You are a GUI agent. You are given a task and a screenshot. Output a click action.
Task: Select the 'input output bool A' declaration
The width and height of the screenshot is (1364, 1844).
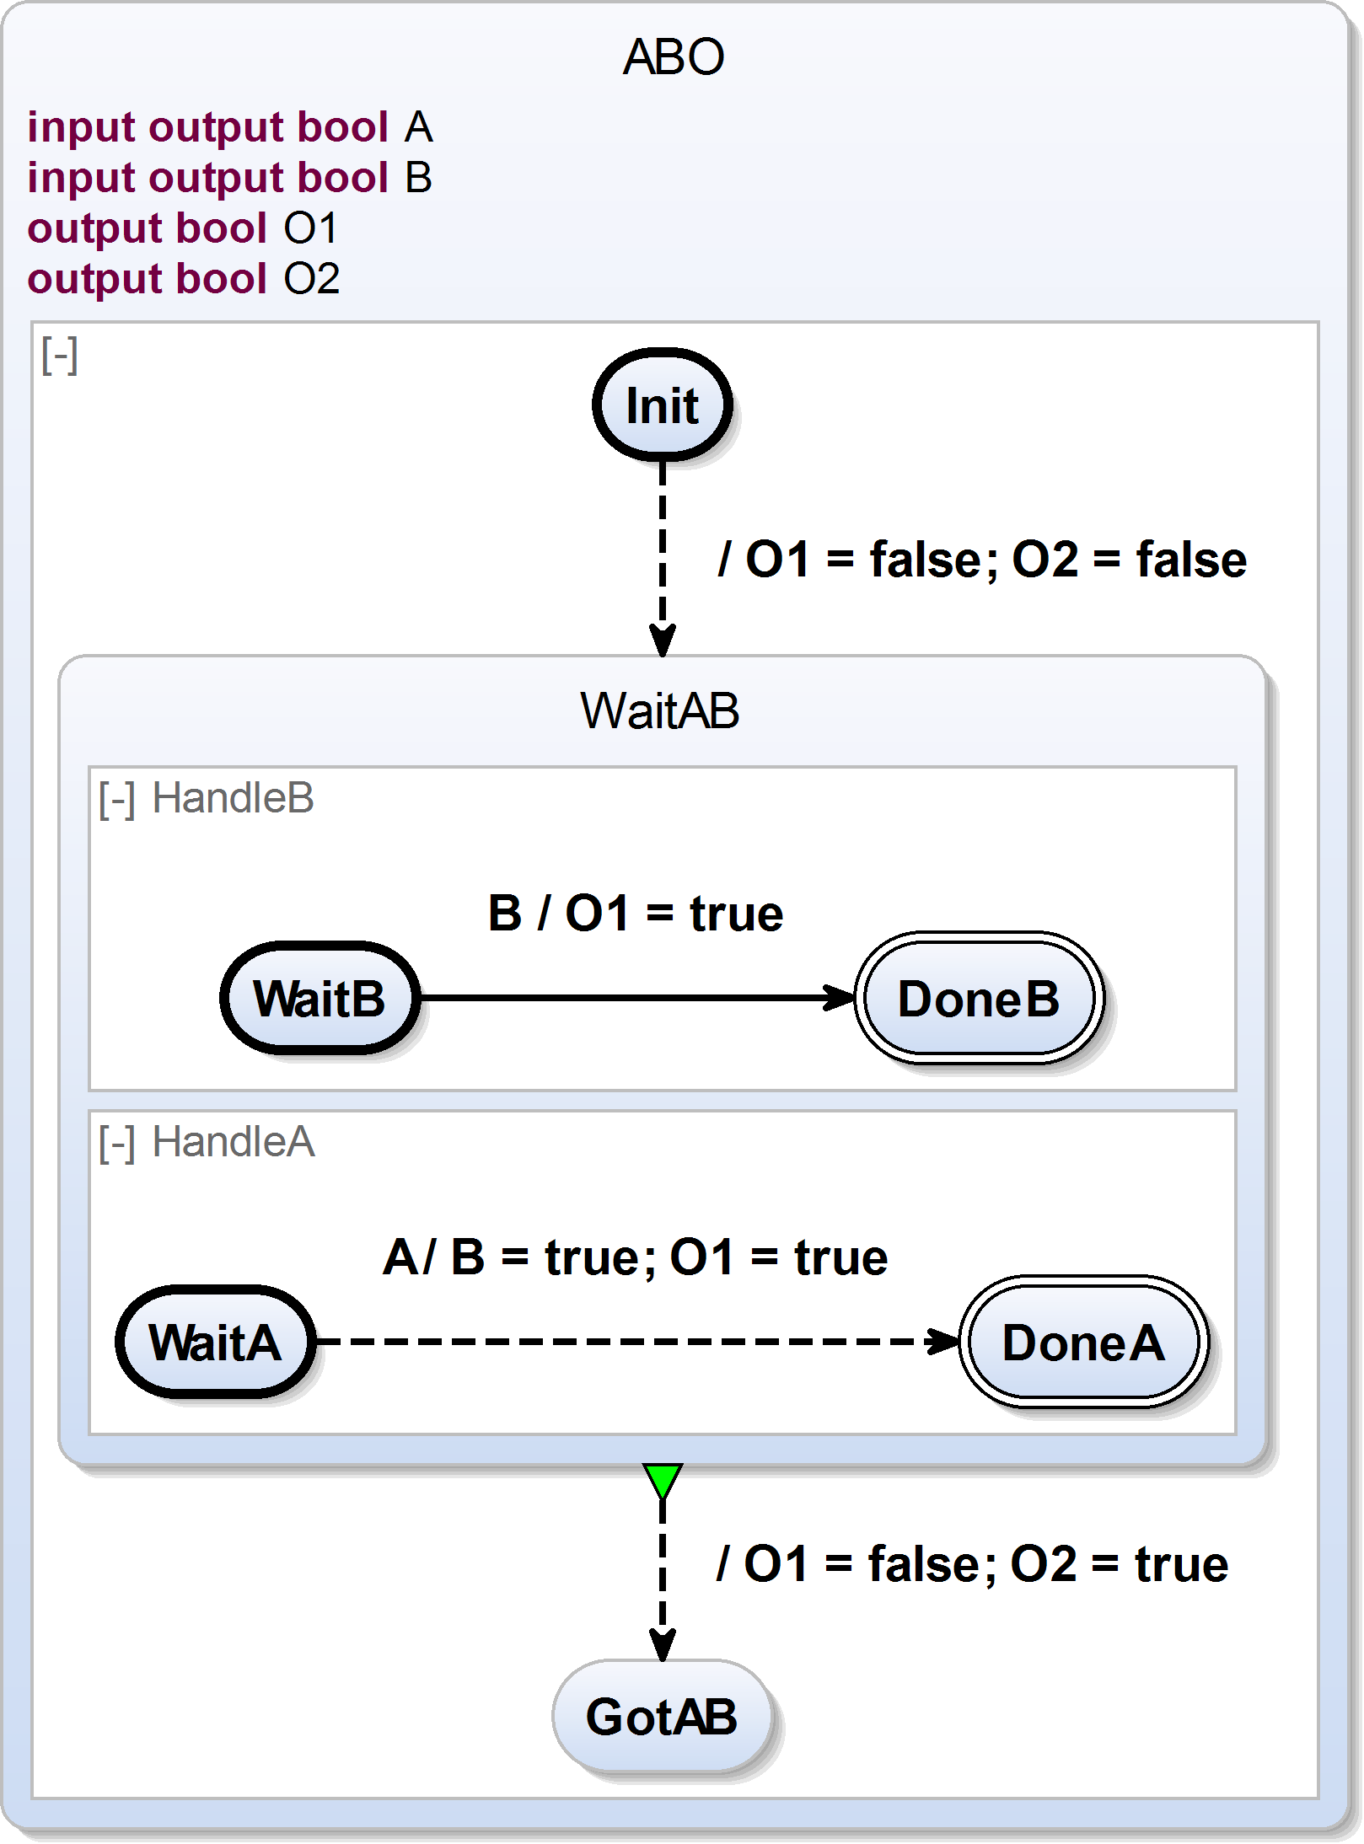(x=229, y=127)
